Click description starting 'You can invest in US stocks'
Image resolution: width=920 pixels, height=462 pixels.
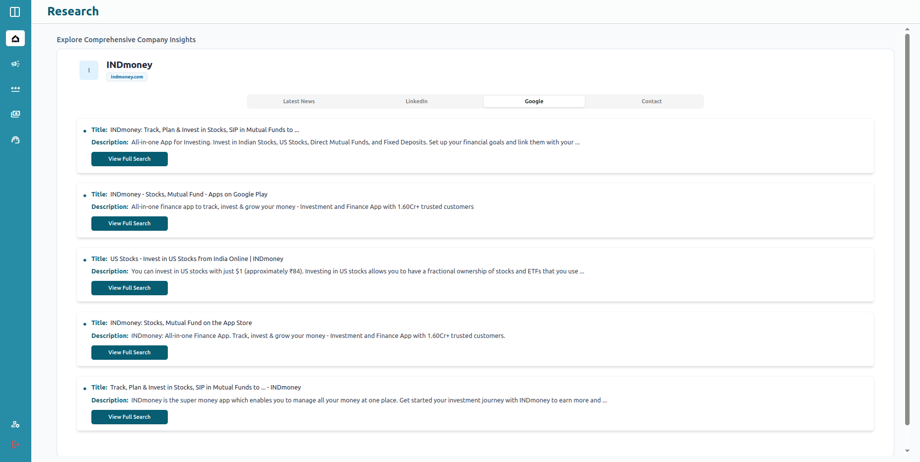coord(357,271)
